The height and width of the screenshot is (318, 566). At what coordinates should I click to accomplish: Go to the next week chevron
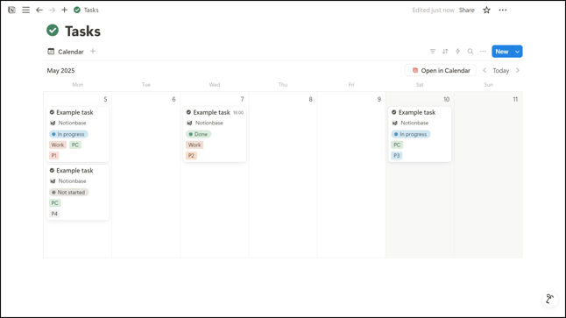click(x=518, y=70)
